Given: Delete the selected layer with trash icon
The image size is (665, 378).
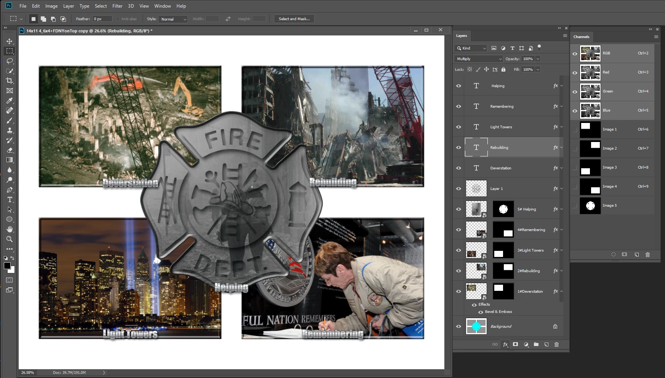Looking at the screenshot, I should point(556,345).
